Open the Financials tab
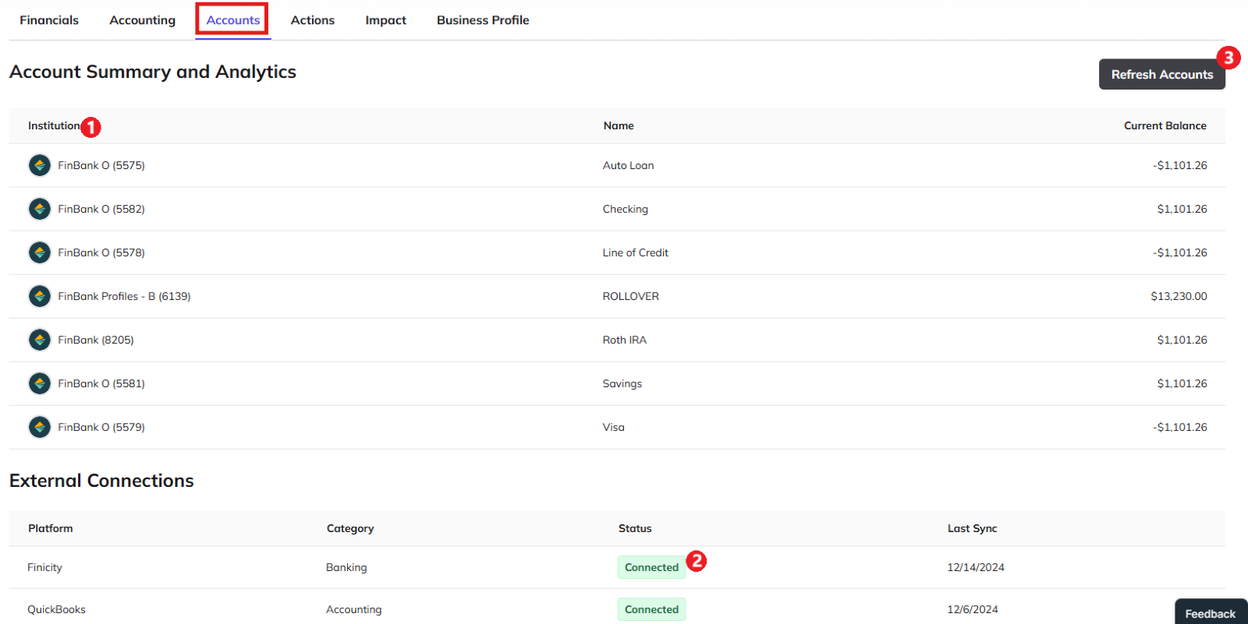The height and width of the screenshot is (624, 1248). pyautogui.click(x=49, y=20)
